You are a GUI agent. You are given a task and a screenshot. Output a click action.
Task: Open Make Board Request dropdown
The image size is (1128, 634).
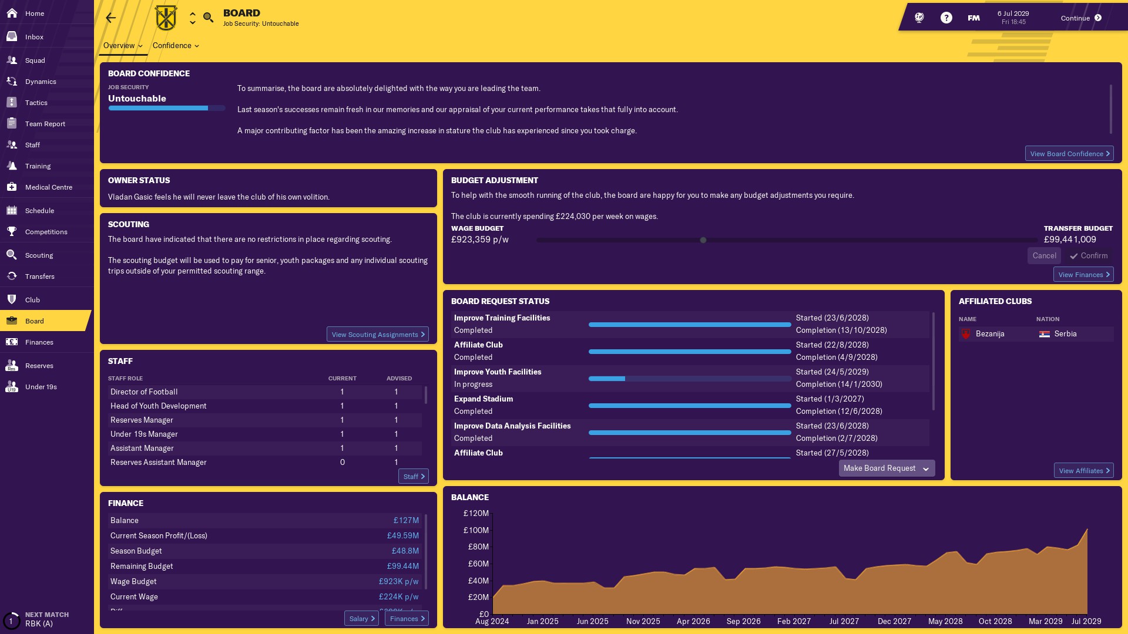coord(886,468)
